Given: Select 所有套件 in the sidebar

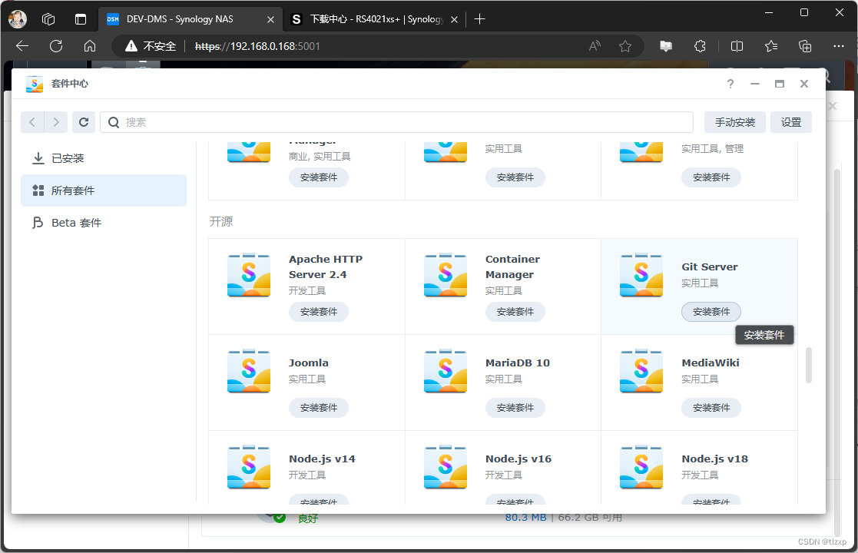Looking at the screenshot, I should coord(104,190).
